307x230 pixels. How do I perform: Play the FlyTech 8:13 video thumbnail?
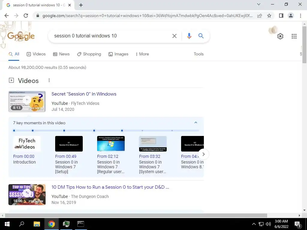coord(27,102)
